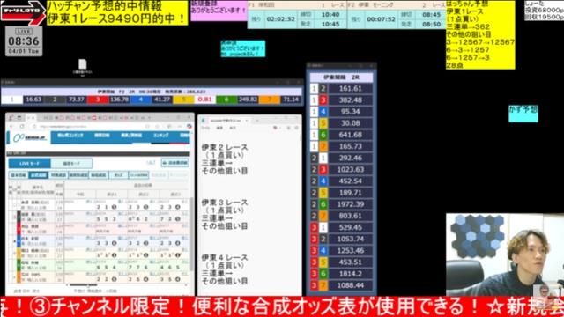Go back using the browser back arrow
The image size is (564, 317).
(11, 127)
